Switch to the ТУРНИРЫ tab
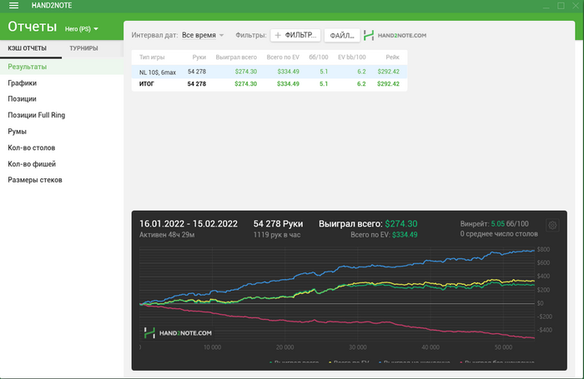584x379 pixels. tap(83, 48)
